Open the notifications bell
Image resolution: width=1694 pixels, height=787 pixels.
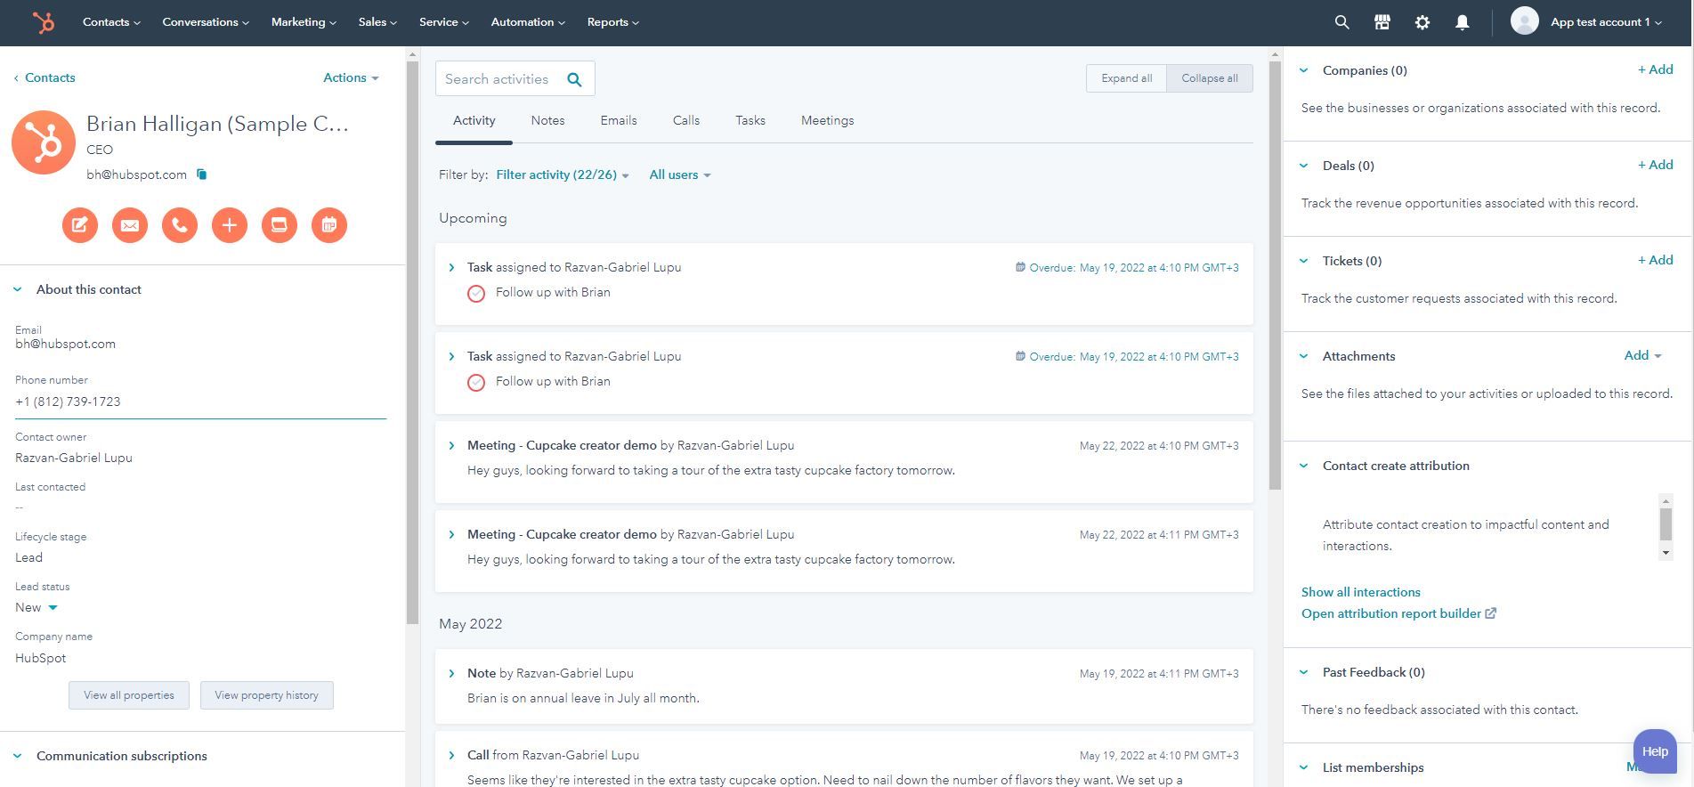(x=1462, y=22)
